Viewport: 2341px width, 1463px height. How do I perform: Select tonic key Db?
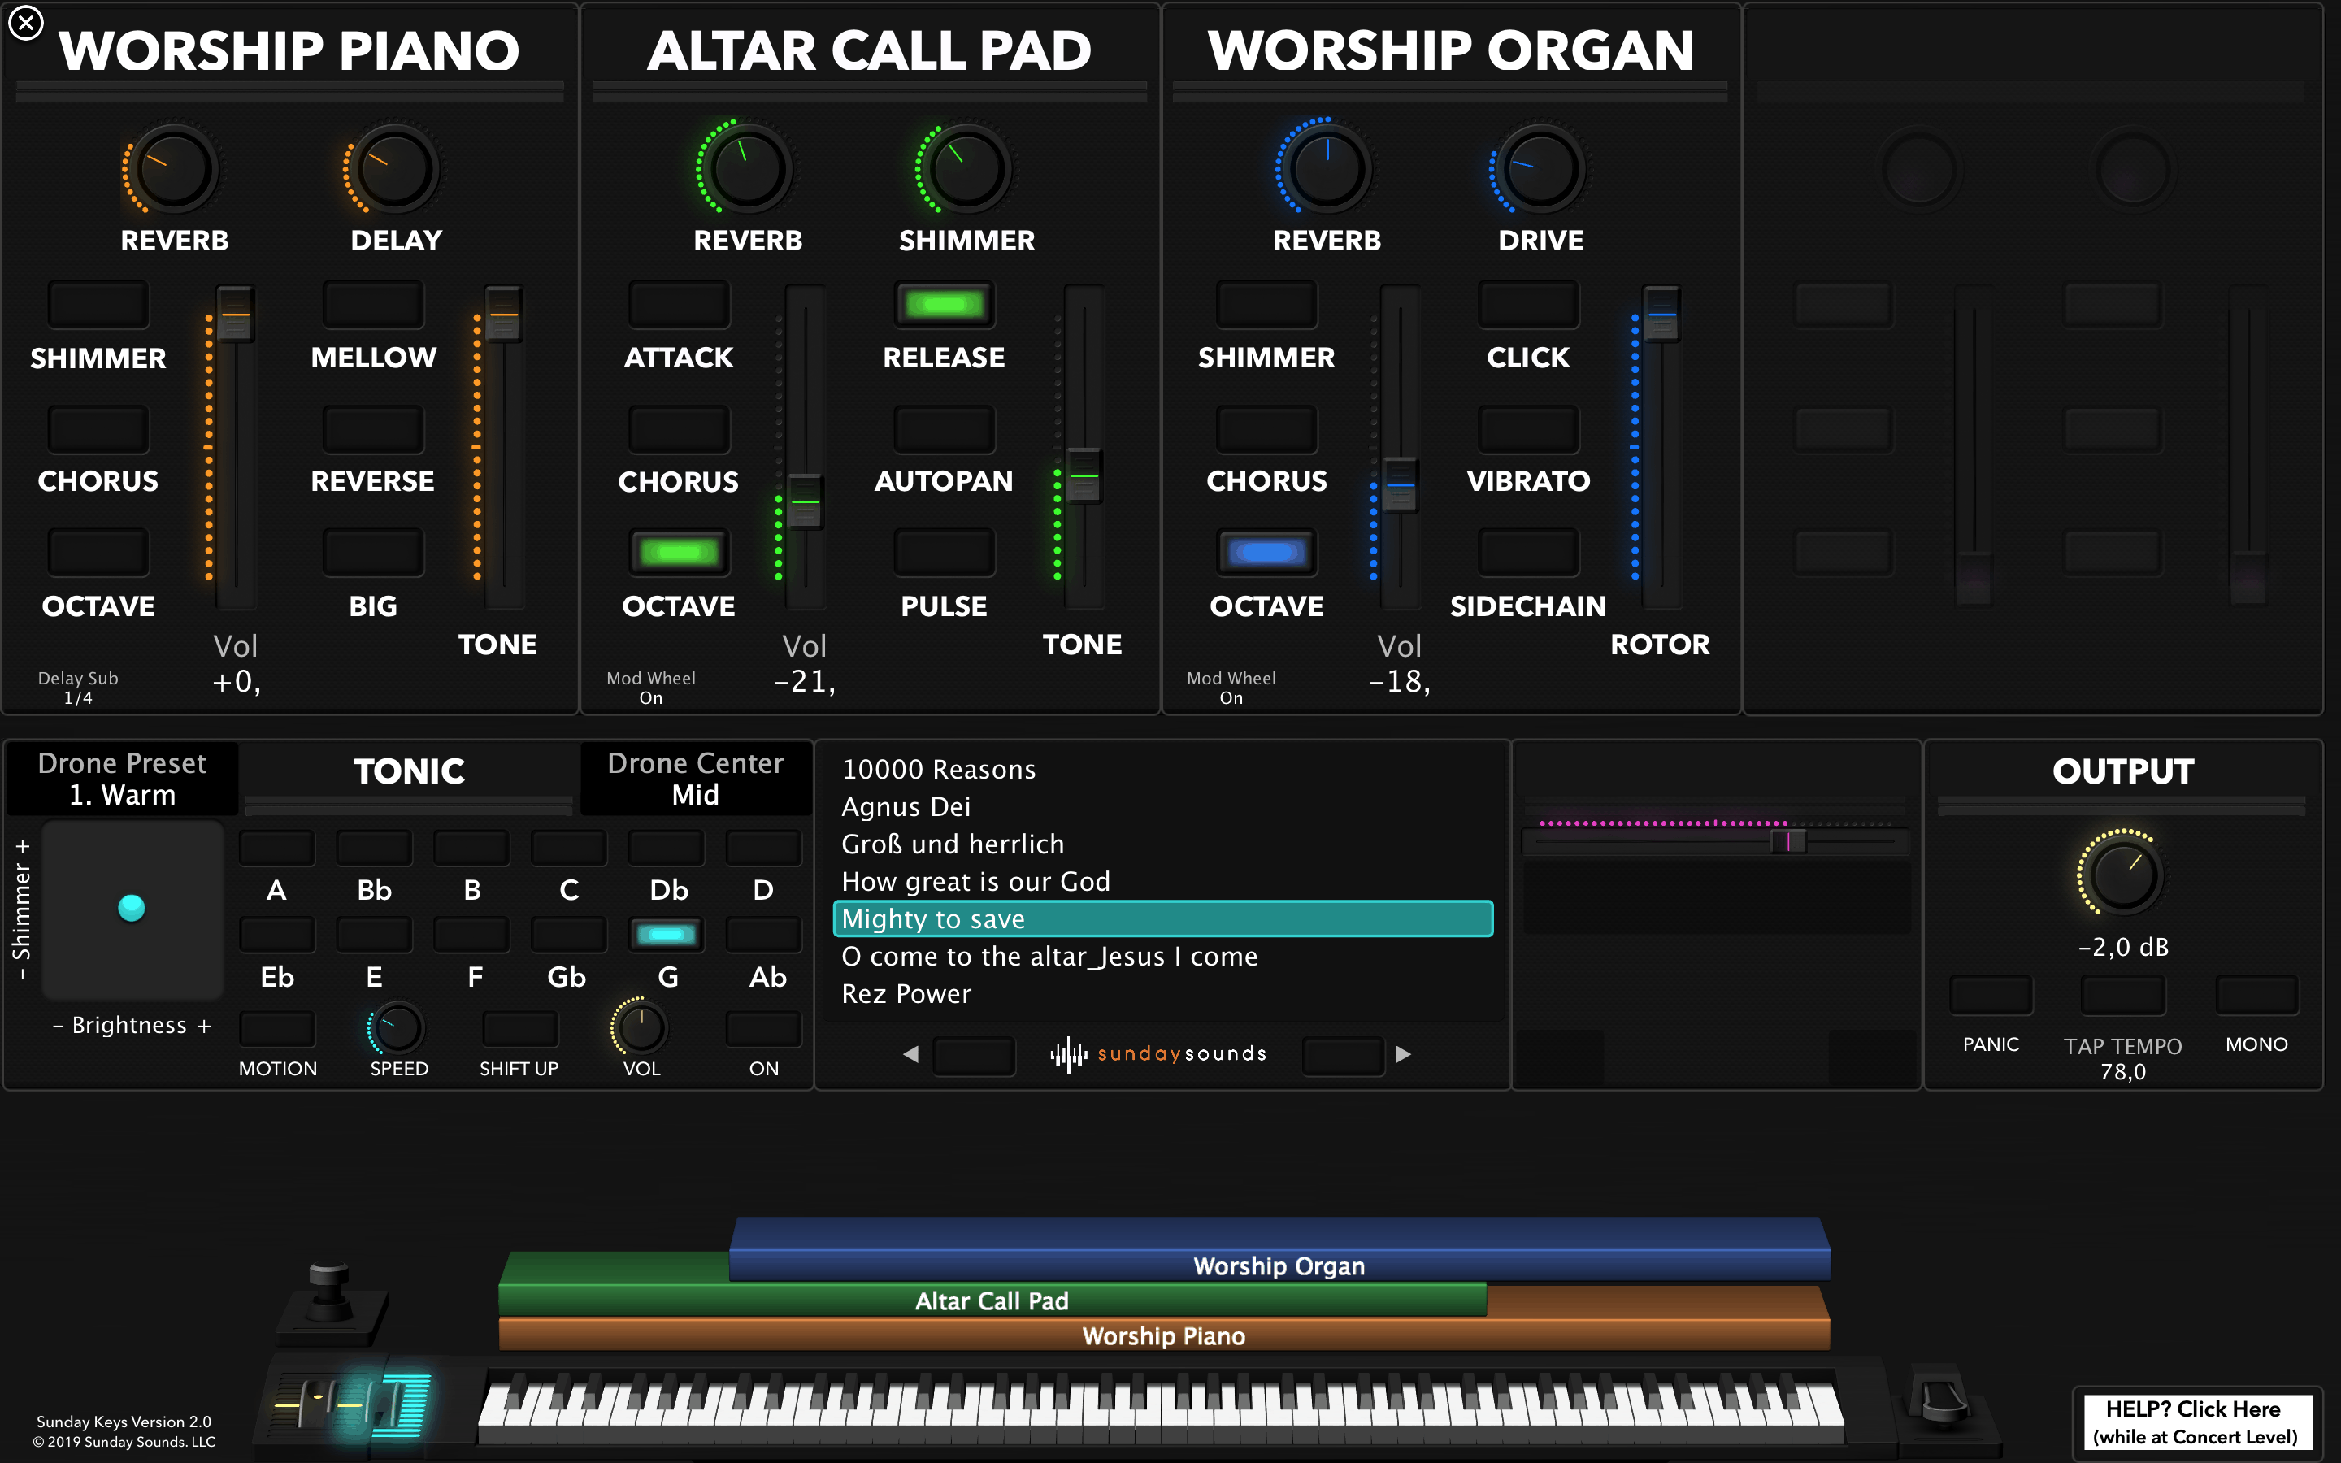tap(667, 849)
